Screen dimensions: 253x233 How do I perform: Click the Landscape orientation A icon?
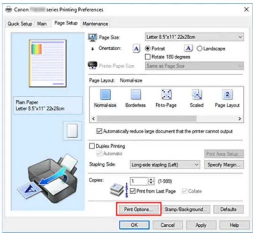click(x=188, y=48)
